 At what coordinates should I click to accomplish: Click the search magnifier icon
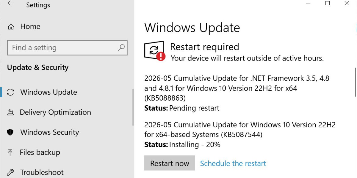click(121, 47)
